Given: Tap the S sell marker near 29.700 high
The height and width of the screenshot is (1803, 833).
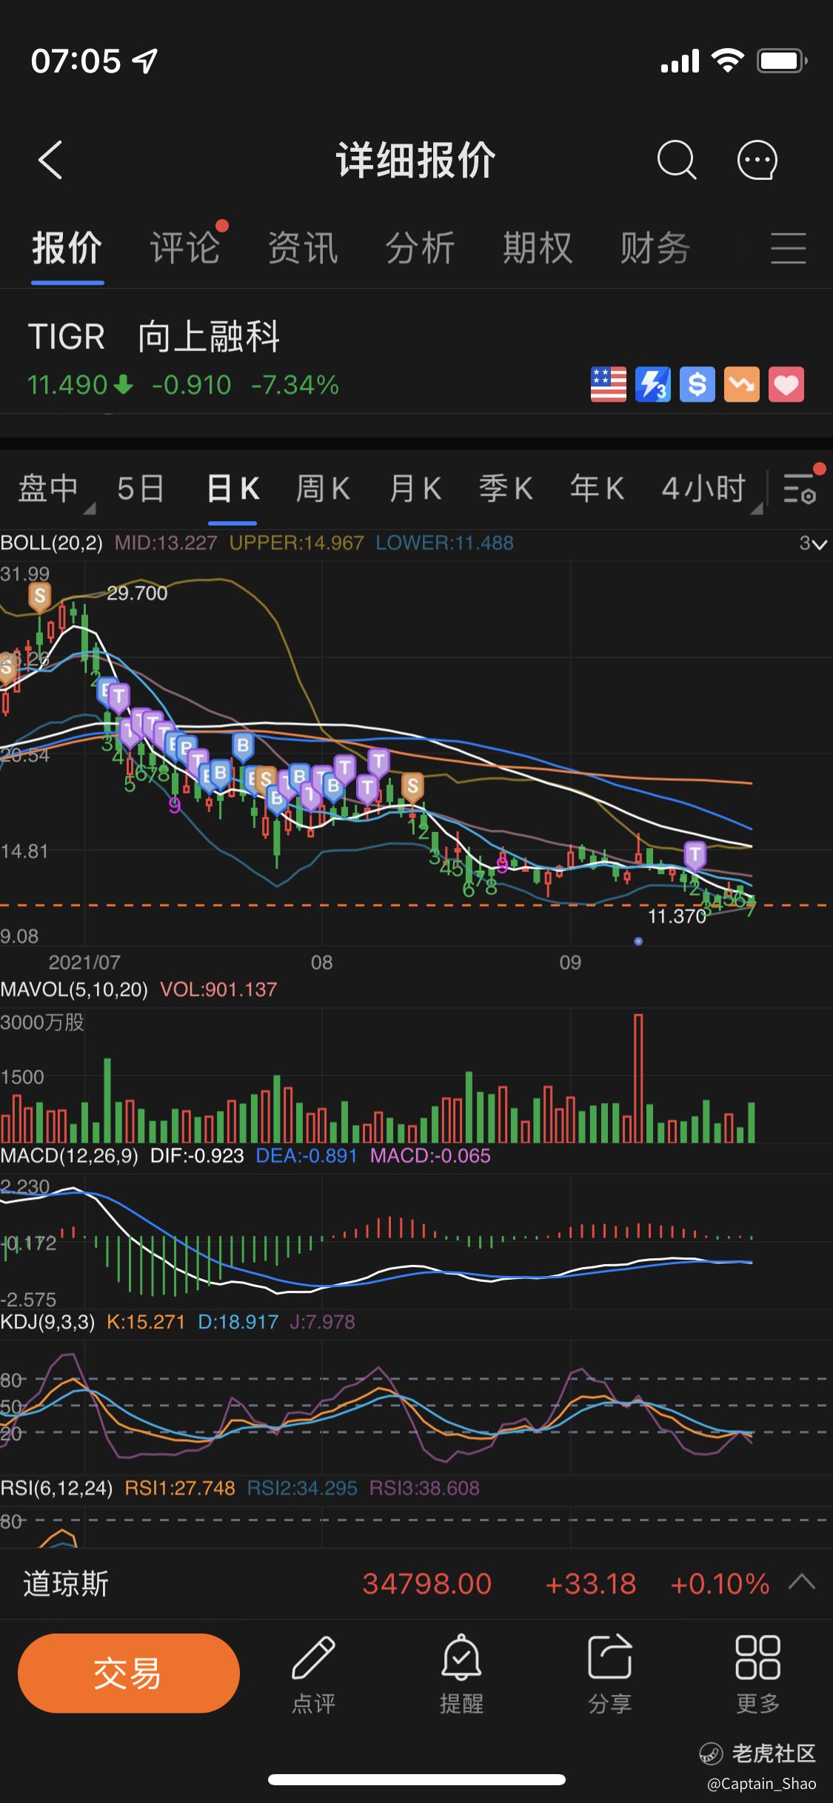Looking at the screenshot, I should tap(40, 597).
